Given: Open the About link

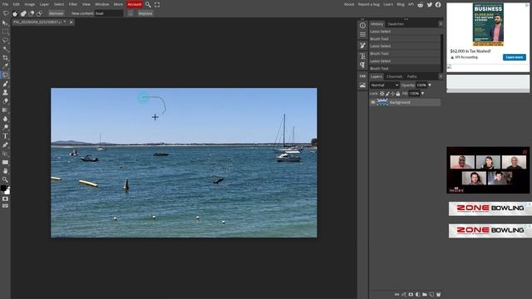Looking at the screenshot, I should pos(349,4).
